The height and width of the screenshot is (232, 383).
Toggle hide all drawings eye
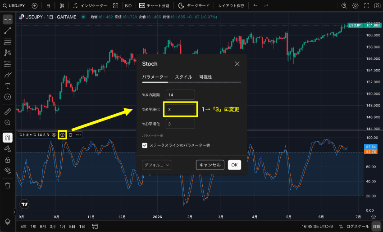[8, 170]
